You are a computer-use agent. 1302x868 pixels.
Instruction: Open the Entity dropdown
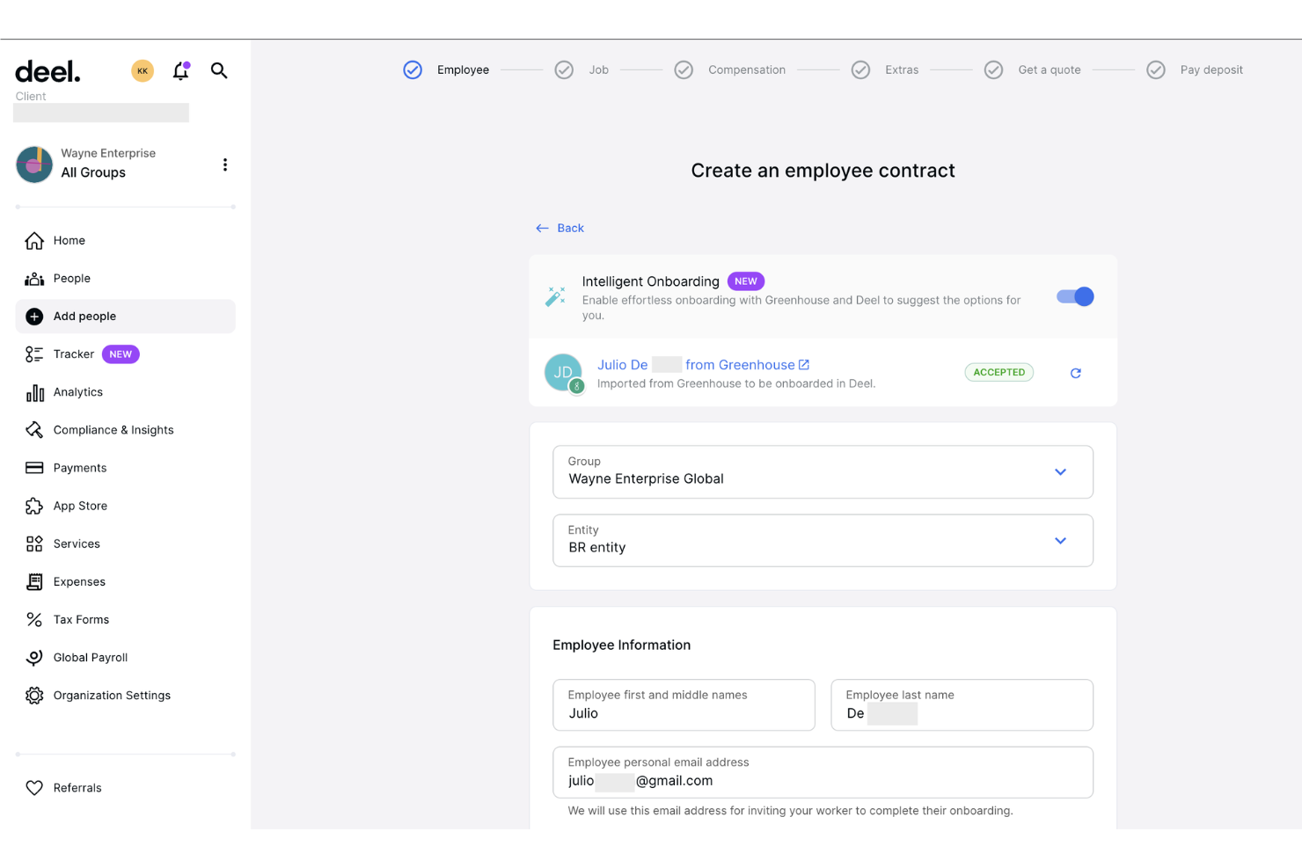click(1060, 541)
